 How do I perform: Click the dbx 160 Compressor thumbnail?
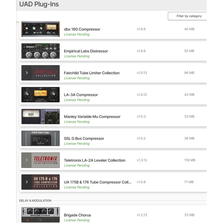(x=41, y=29)
